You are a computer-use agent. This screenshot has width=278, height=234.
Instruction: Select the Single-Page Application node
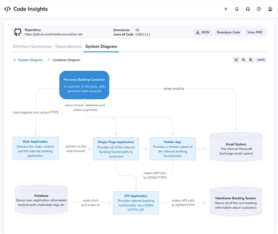[116, 149]
